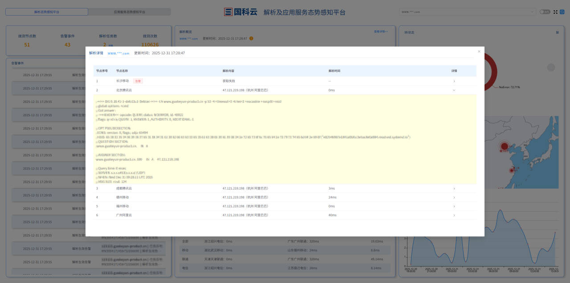The height and width of the screenshot is (283, 570).
Task: Click the blue square icon at top right
Action: 562,12
